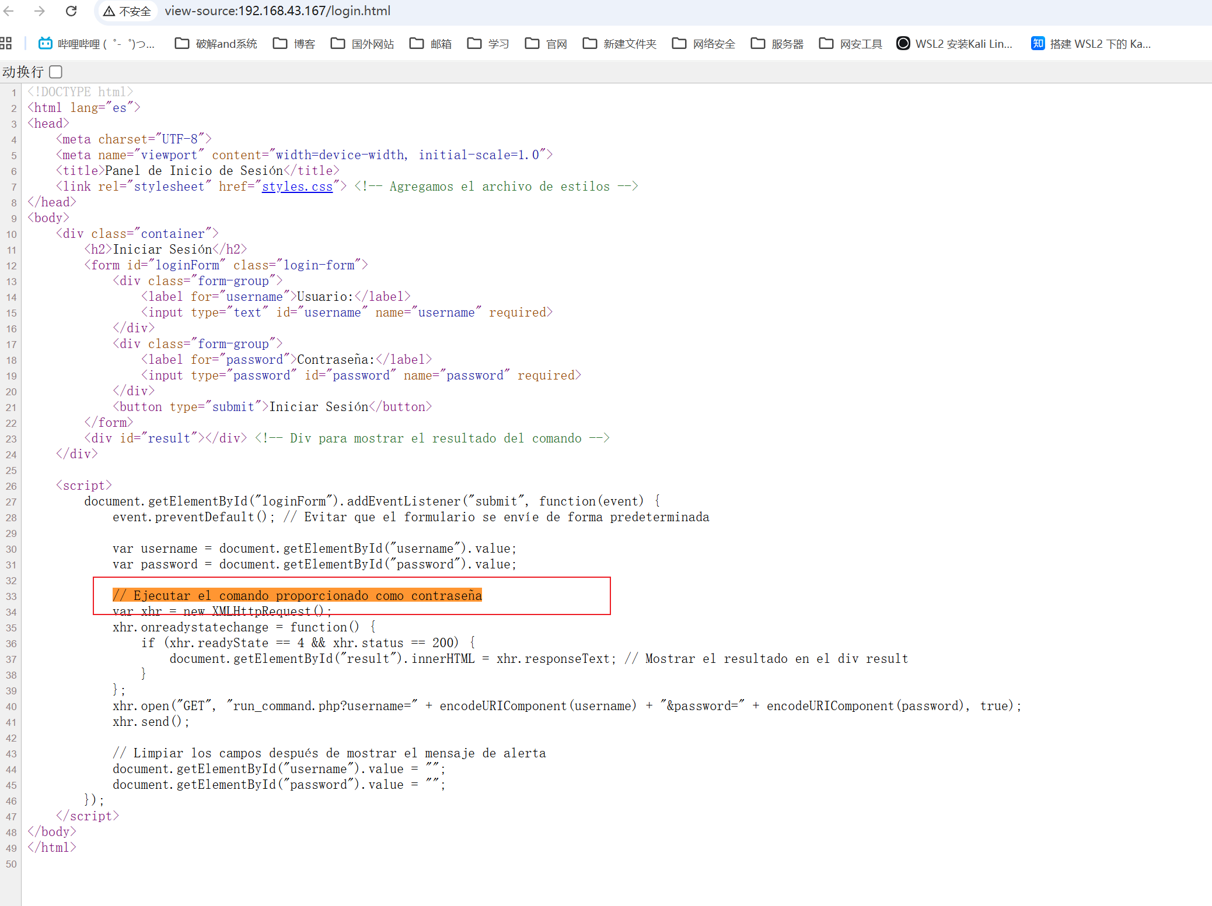Open the 破解and系统 bookmark folder

click(x=216, y=44)
